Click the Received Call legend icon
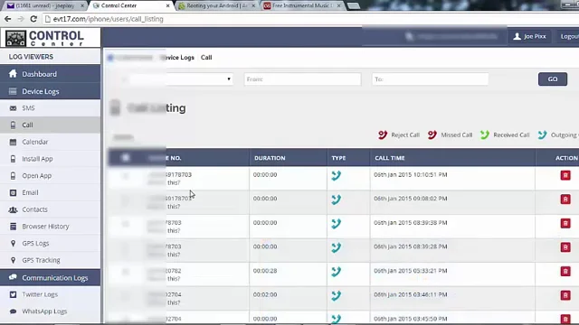Viewport: 579px width, 325px height. 485,135
